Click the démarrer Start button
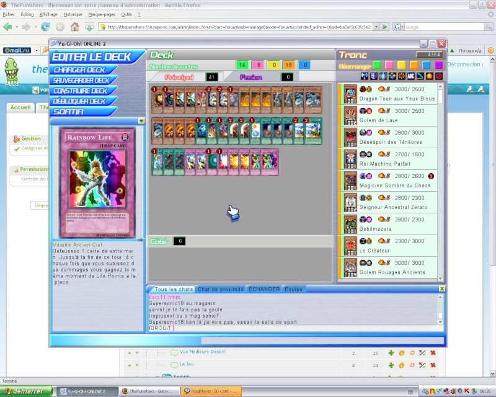 click(26, 391)
